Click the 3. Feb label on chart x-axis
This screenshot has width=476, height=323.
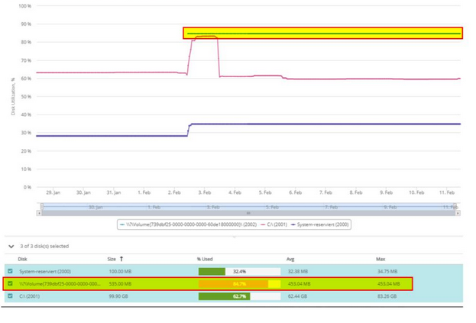tap(205, 192)
